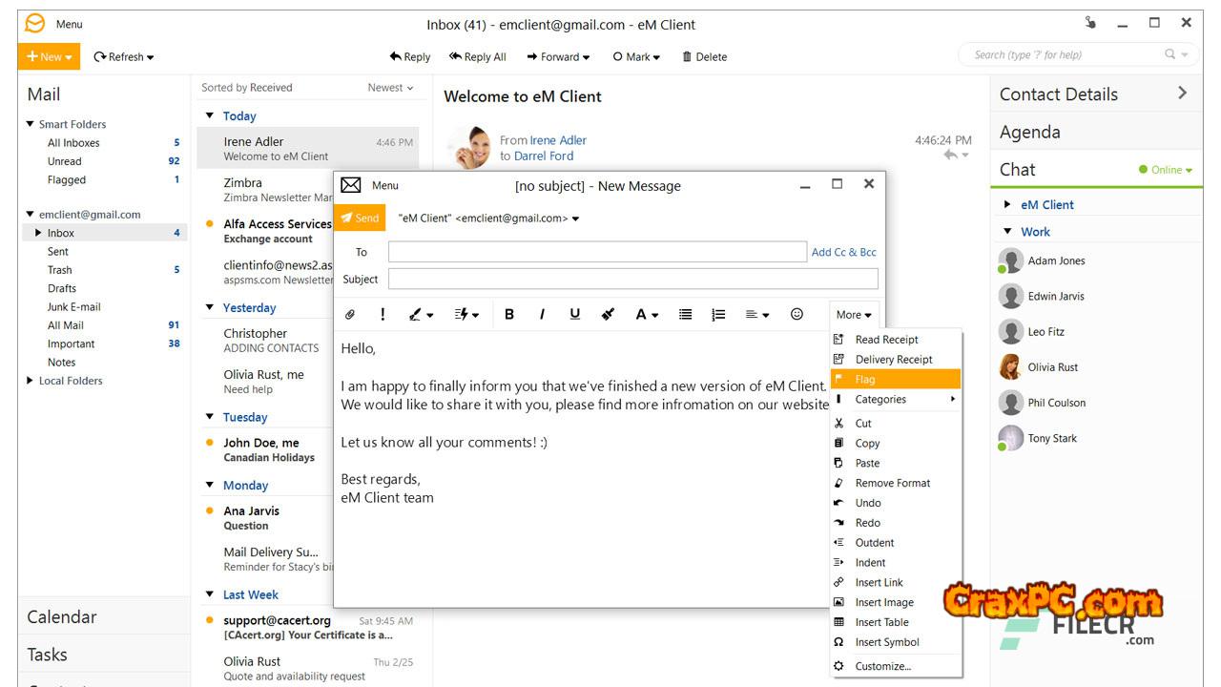Click the bulleted list icon
Viewport: 1221px width, 687px height.
[x=685, y=315]
